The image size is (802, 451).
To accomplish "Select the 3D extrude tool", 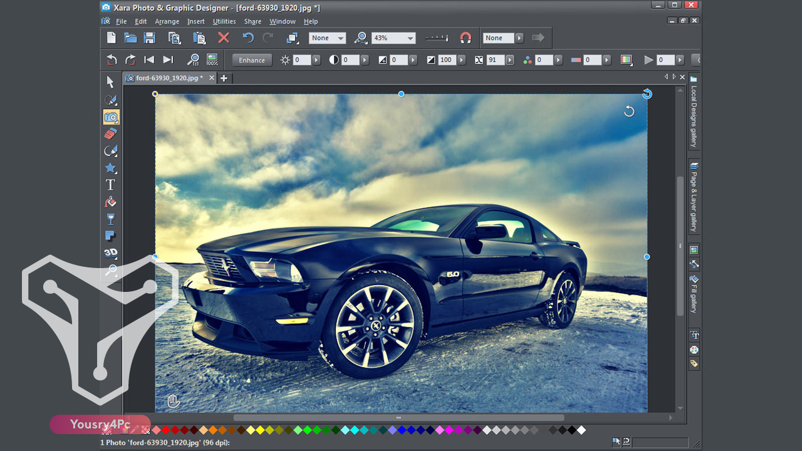I will point(111,253).
